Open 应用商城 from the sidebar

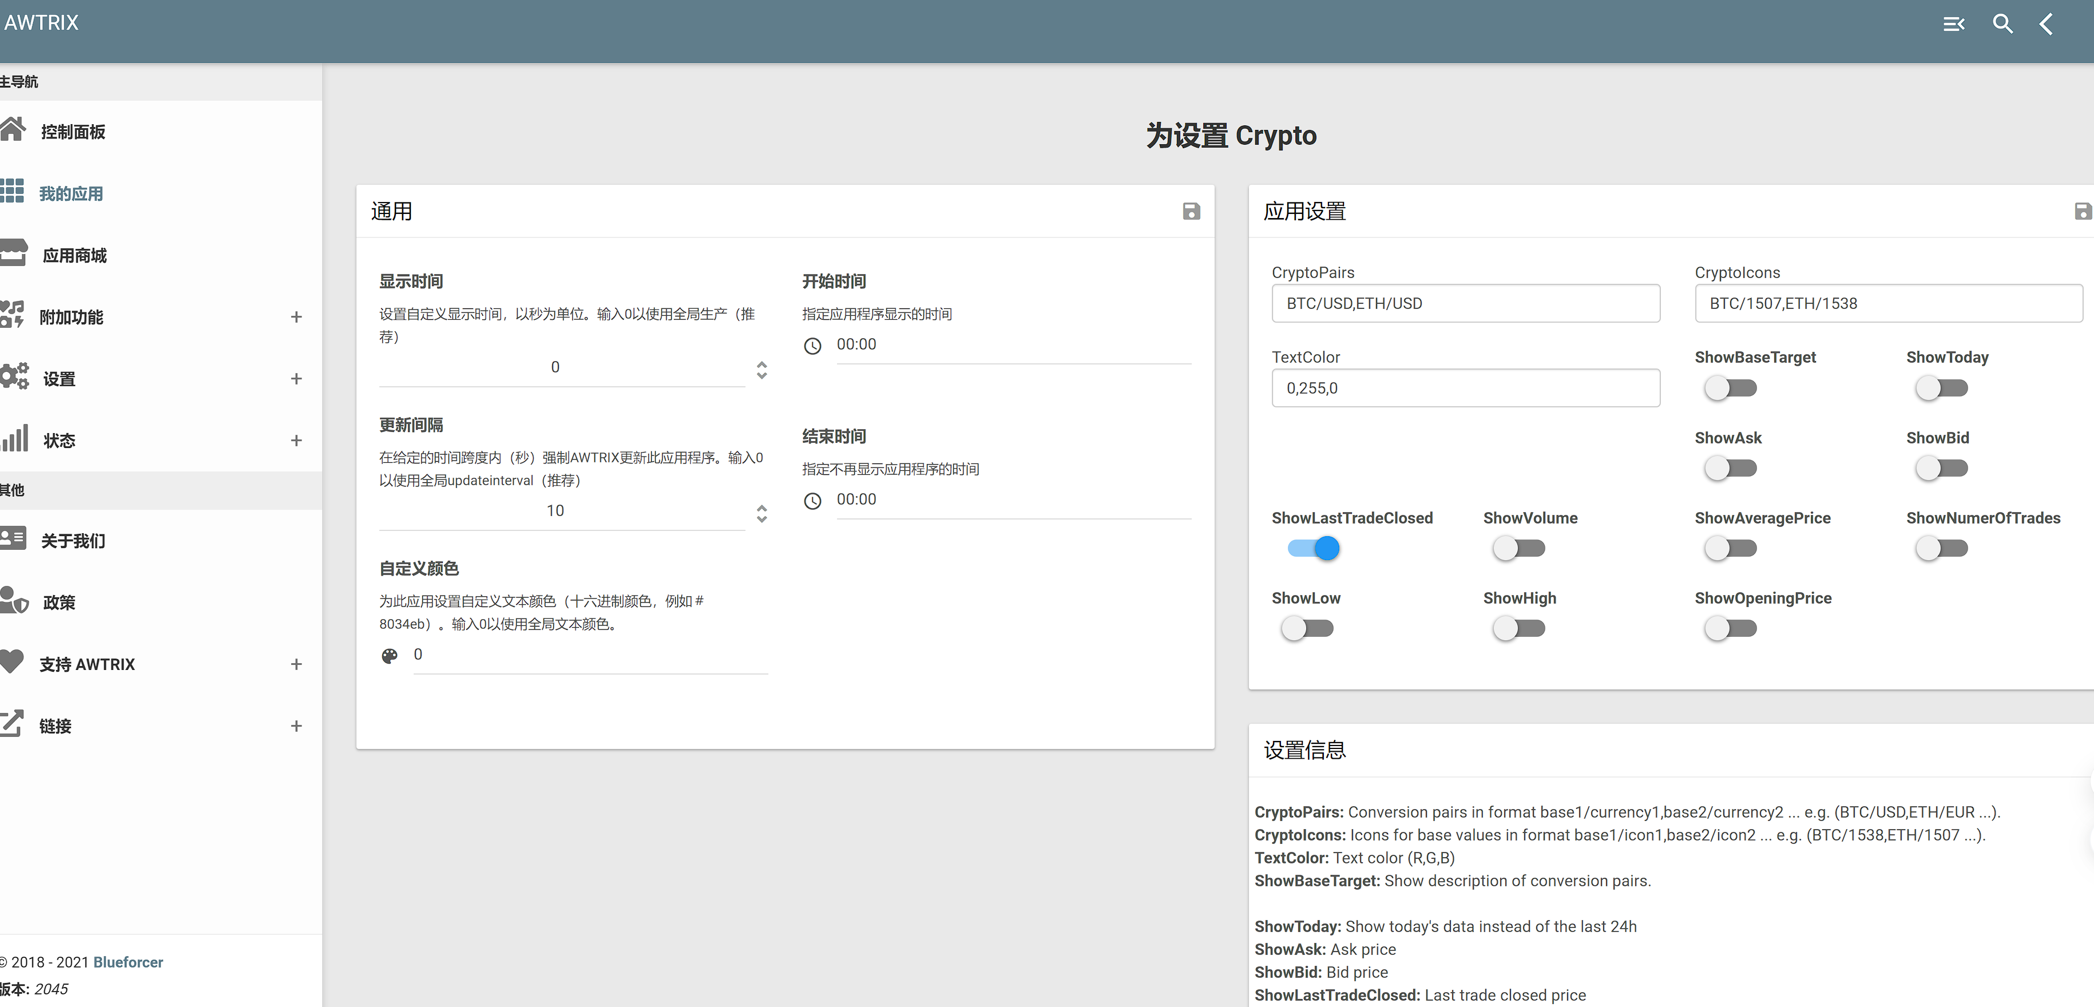click(74, 255)
